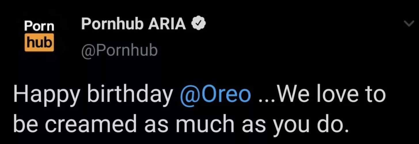Click the word "Pornhub" in the display name

point(112,24)
